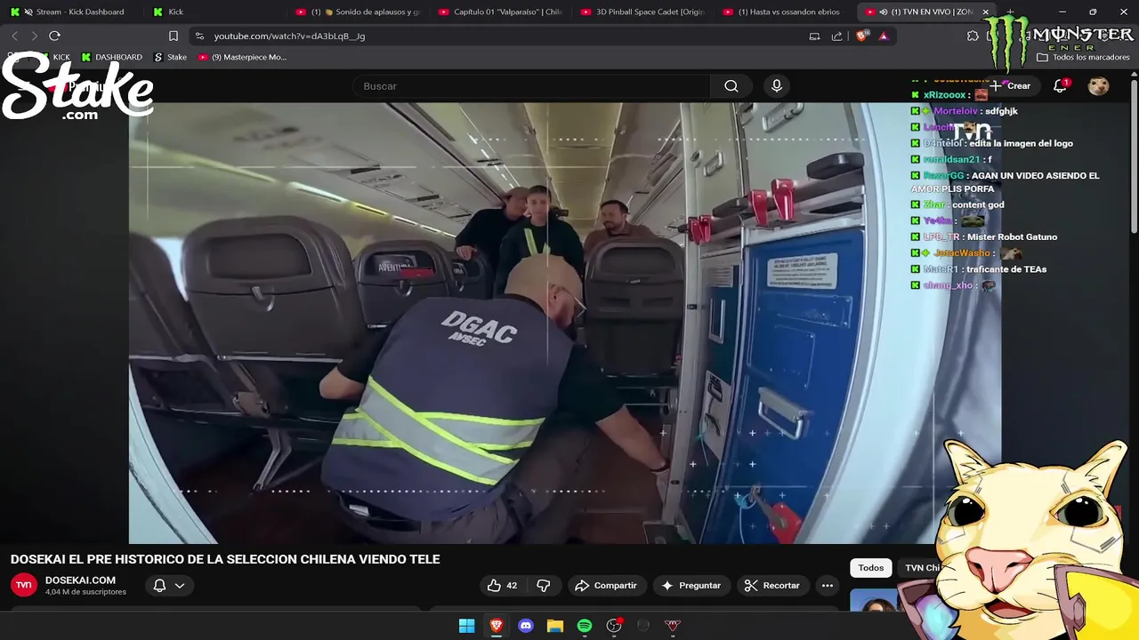Open the YouTube account avatar menu
The height and width of the screenshot is (640, 1139).
[1099, 86]
